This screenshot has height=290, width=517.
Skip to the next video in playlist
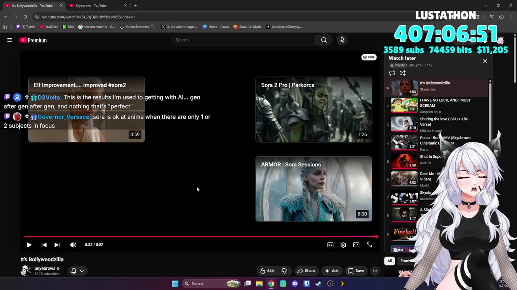pyautogui.click(x=57, y=244)
